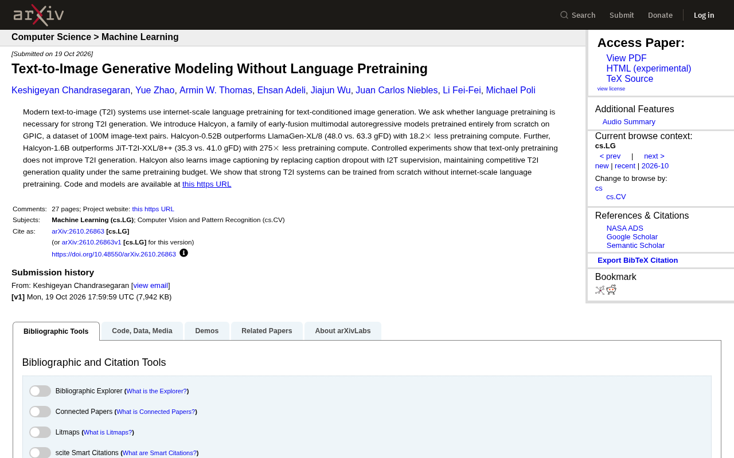Click What is Connected Papers? link

(155, 412)
